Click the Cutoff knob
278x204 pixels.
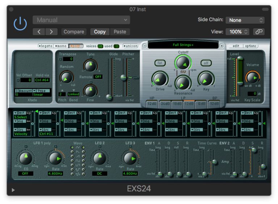click(x=183, y=62)
